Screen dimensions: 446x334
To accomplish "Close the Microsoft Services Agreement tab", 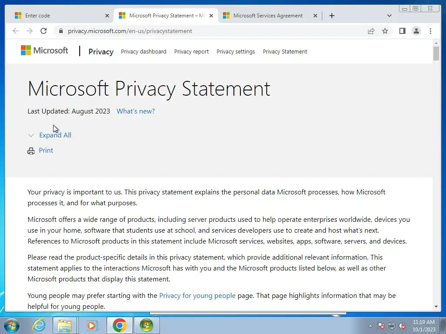I will [315, 16].
